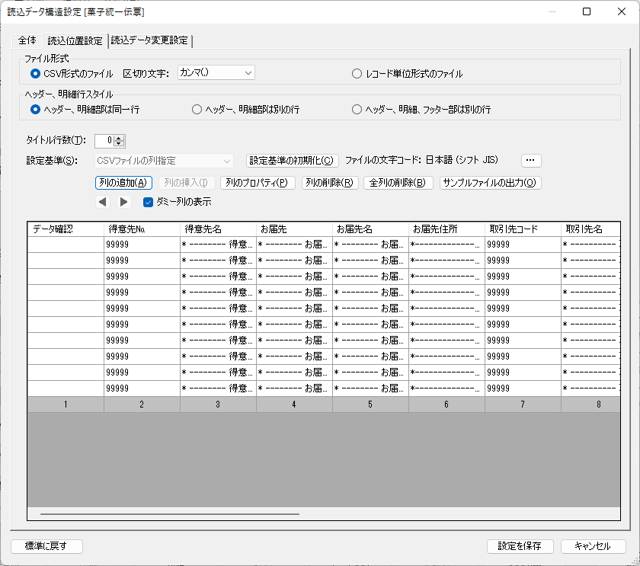Click 全列の削除(B) button

pyautogui.click(x=398, y=182)
